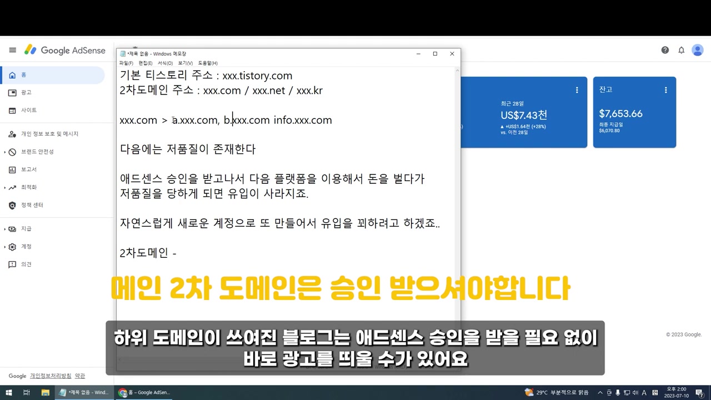Switch to Chrome Google AdSense taskbar button
The image size is (711, 400).
[144, 393]
